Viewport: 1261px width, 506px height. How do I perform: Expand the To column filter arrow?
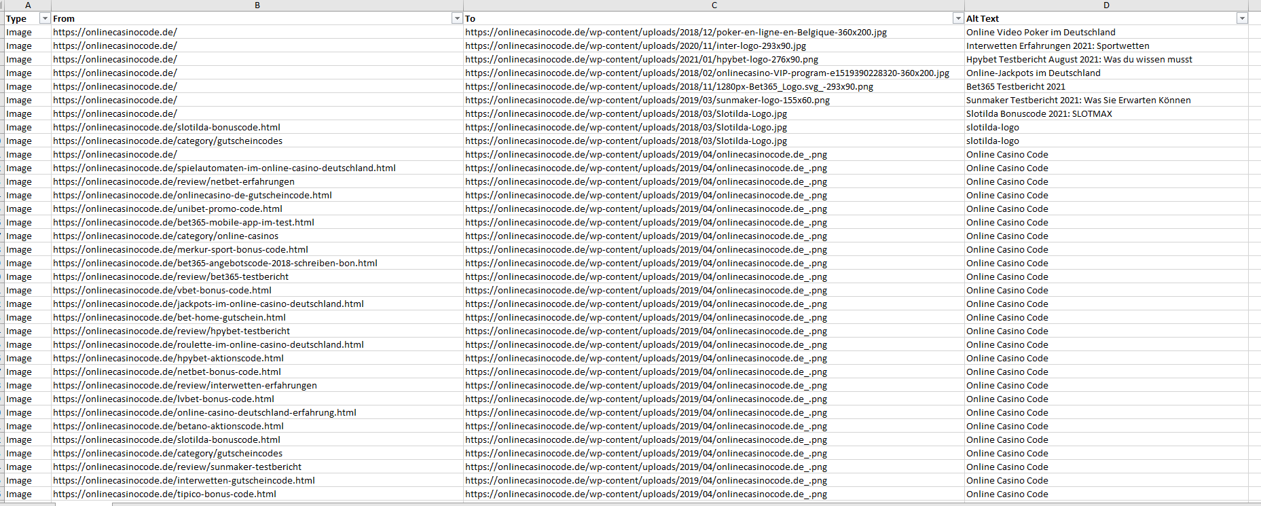click(x=958, y=18)
